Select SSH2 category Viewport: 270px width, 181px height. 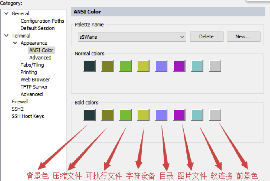18,109
